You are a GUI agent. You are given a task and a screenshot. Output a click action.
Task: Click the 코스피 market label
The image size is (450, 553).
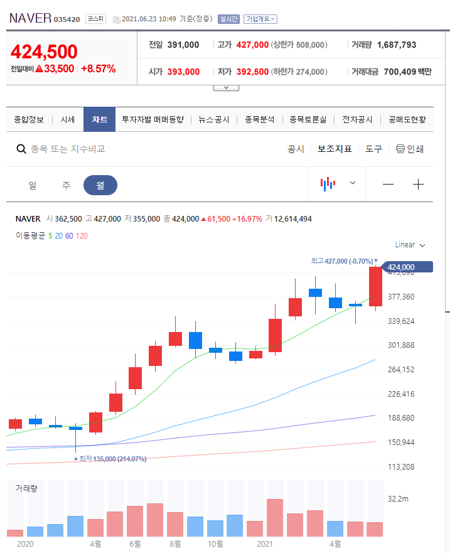(95, 19)
